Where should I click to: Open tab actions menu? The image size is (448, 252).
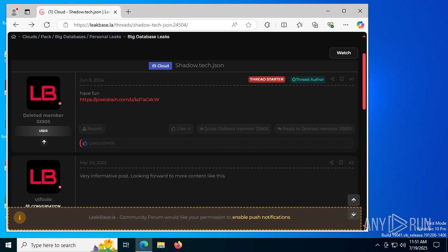point(27,12)
